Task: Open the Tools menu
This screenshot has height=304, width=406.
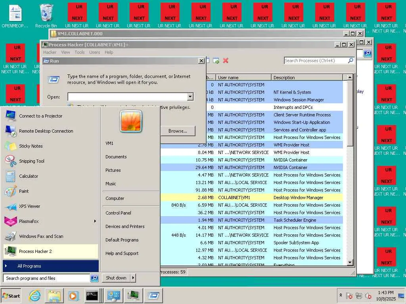Action: (x=80, y=52)
